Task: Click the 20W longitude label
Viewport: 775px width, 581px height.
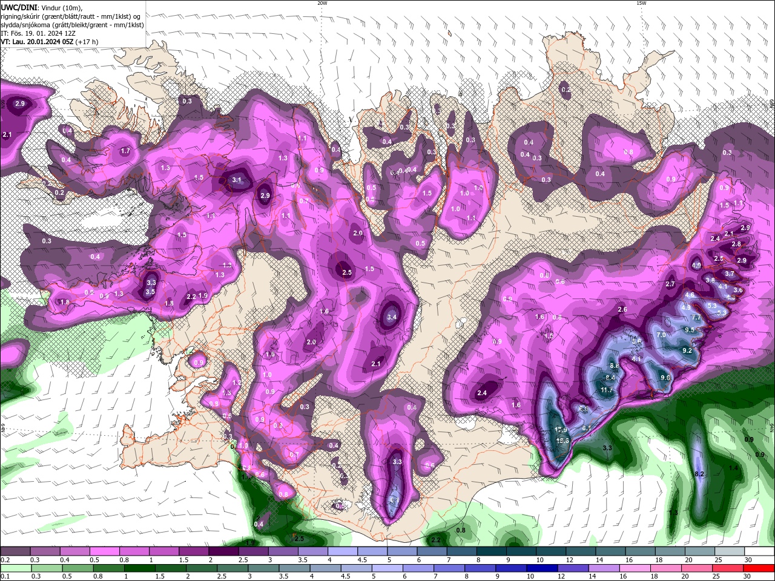Action: click(x=322, y=3)
